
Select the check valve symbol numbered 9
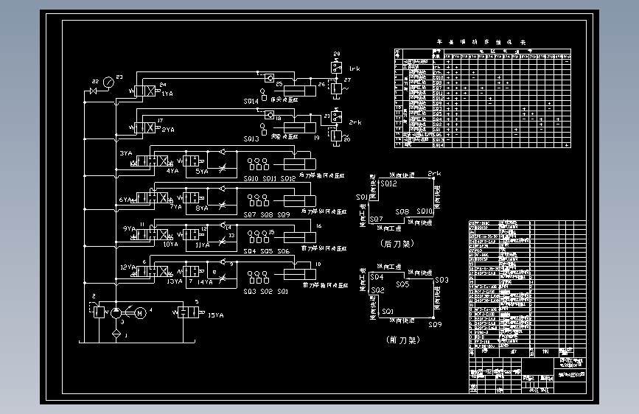(222, 262)
